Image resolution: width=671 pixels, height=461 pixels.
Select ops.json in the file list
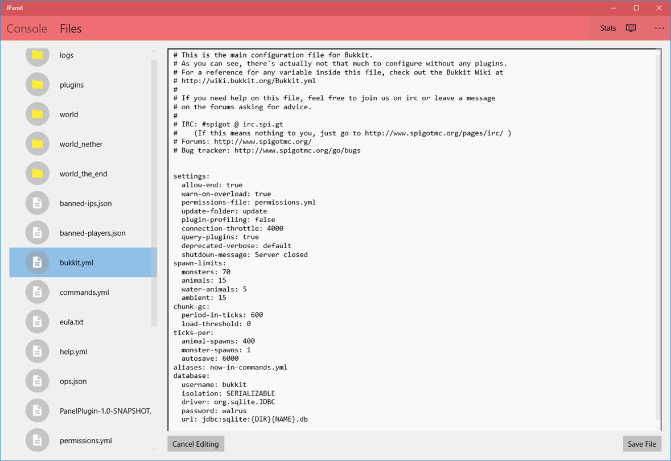[x=73, y=381]
